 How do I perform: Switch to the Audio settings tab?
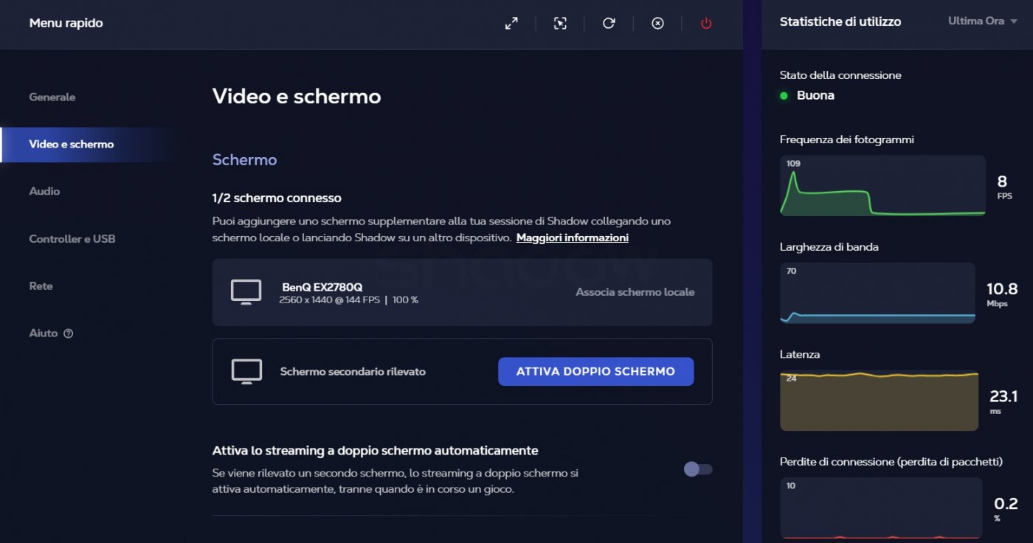click(x=44, y=191)
